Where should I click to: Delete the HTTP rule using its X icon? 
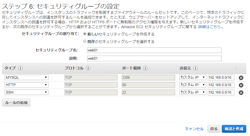tap(241, 85)
